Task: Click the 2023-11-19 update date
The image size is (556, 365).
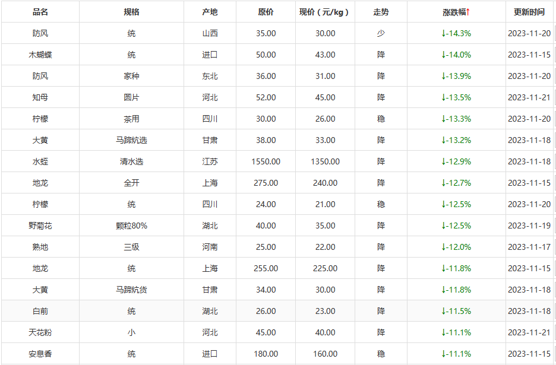Action: click(529, 226)
